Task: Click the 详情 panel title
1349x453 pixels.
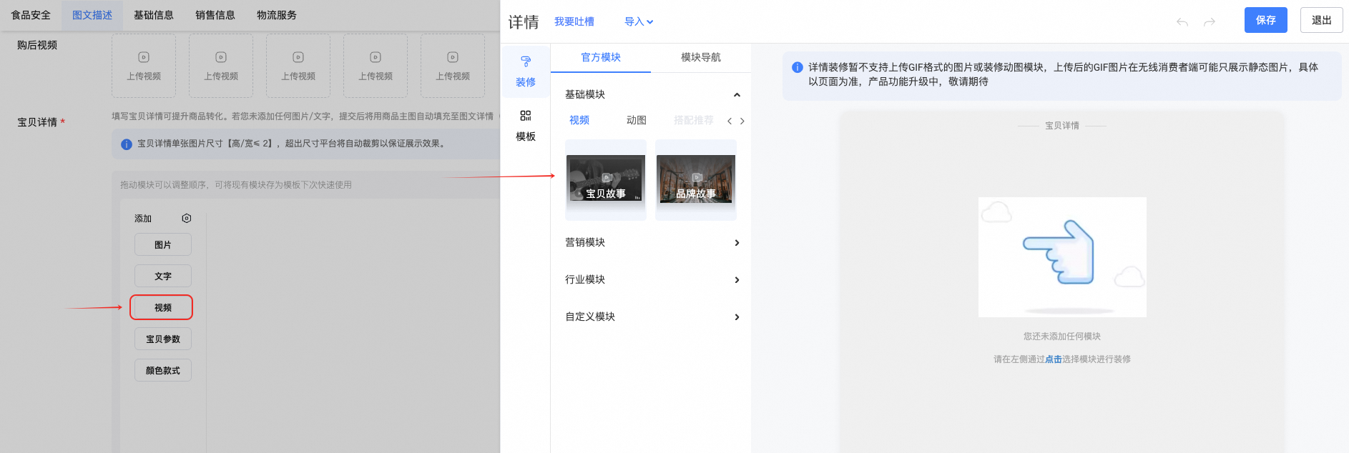Action: click(x=524, y=22)
